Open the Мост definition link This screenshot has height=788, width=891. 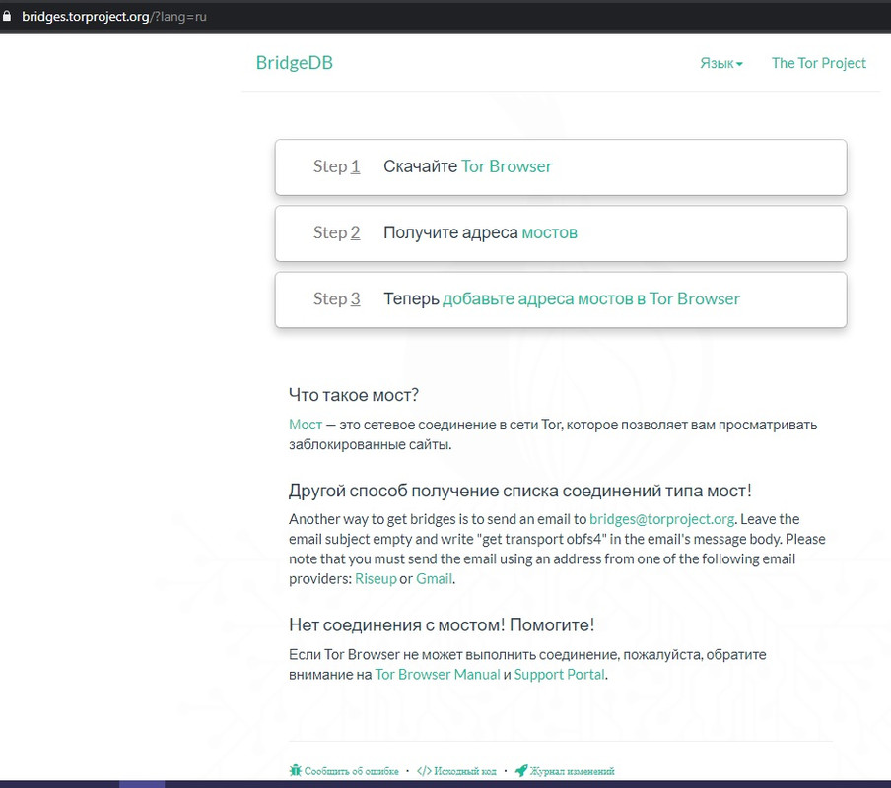click(306, 425)
